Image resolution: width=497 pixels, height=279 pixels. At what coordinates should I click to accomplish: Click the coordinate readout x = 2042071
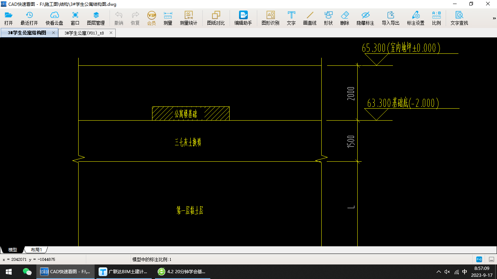click(29, 259)
